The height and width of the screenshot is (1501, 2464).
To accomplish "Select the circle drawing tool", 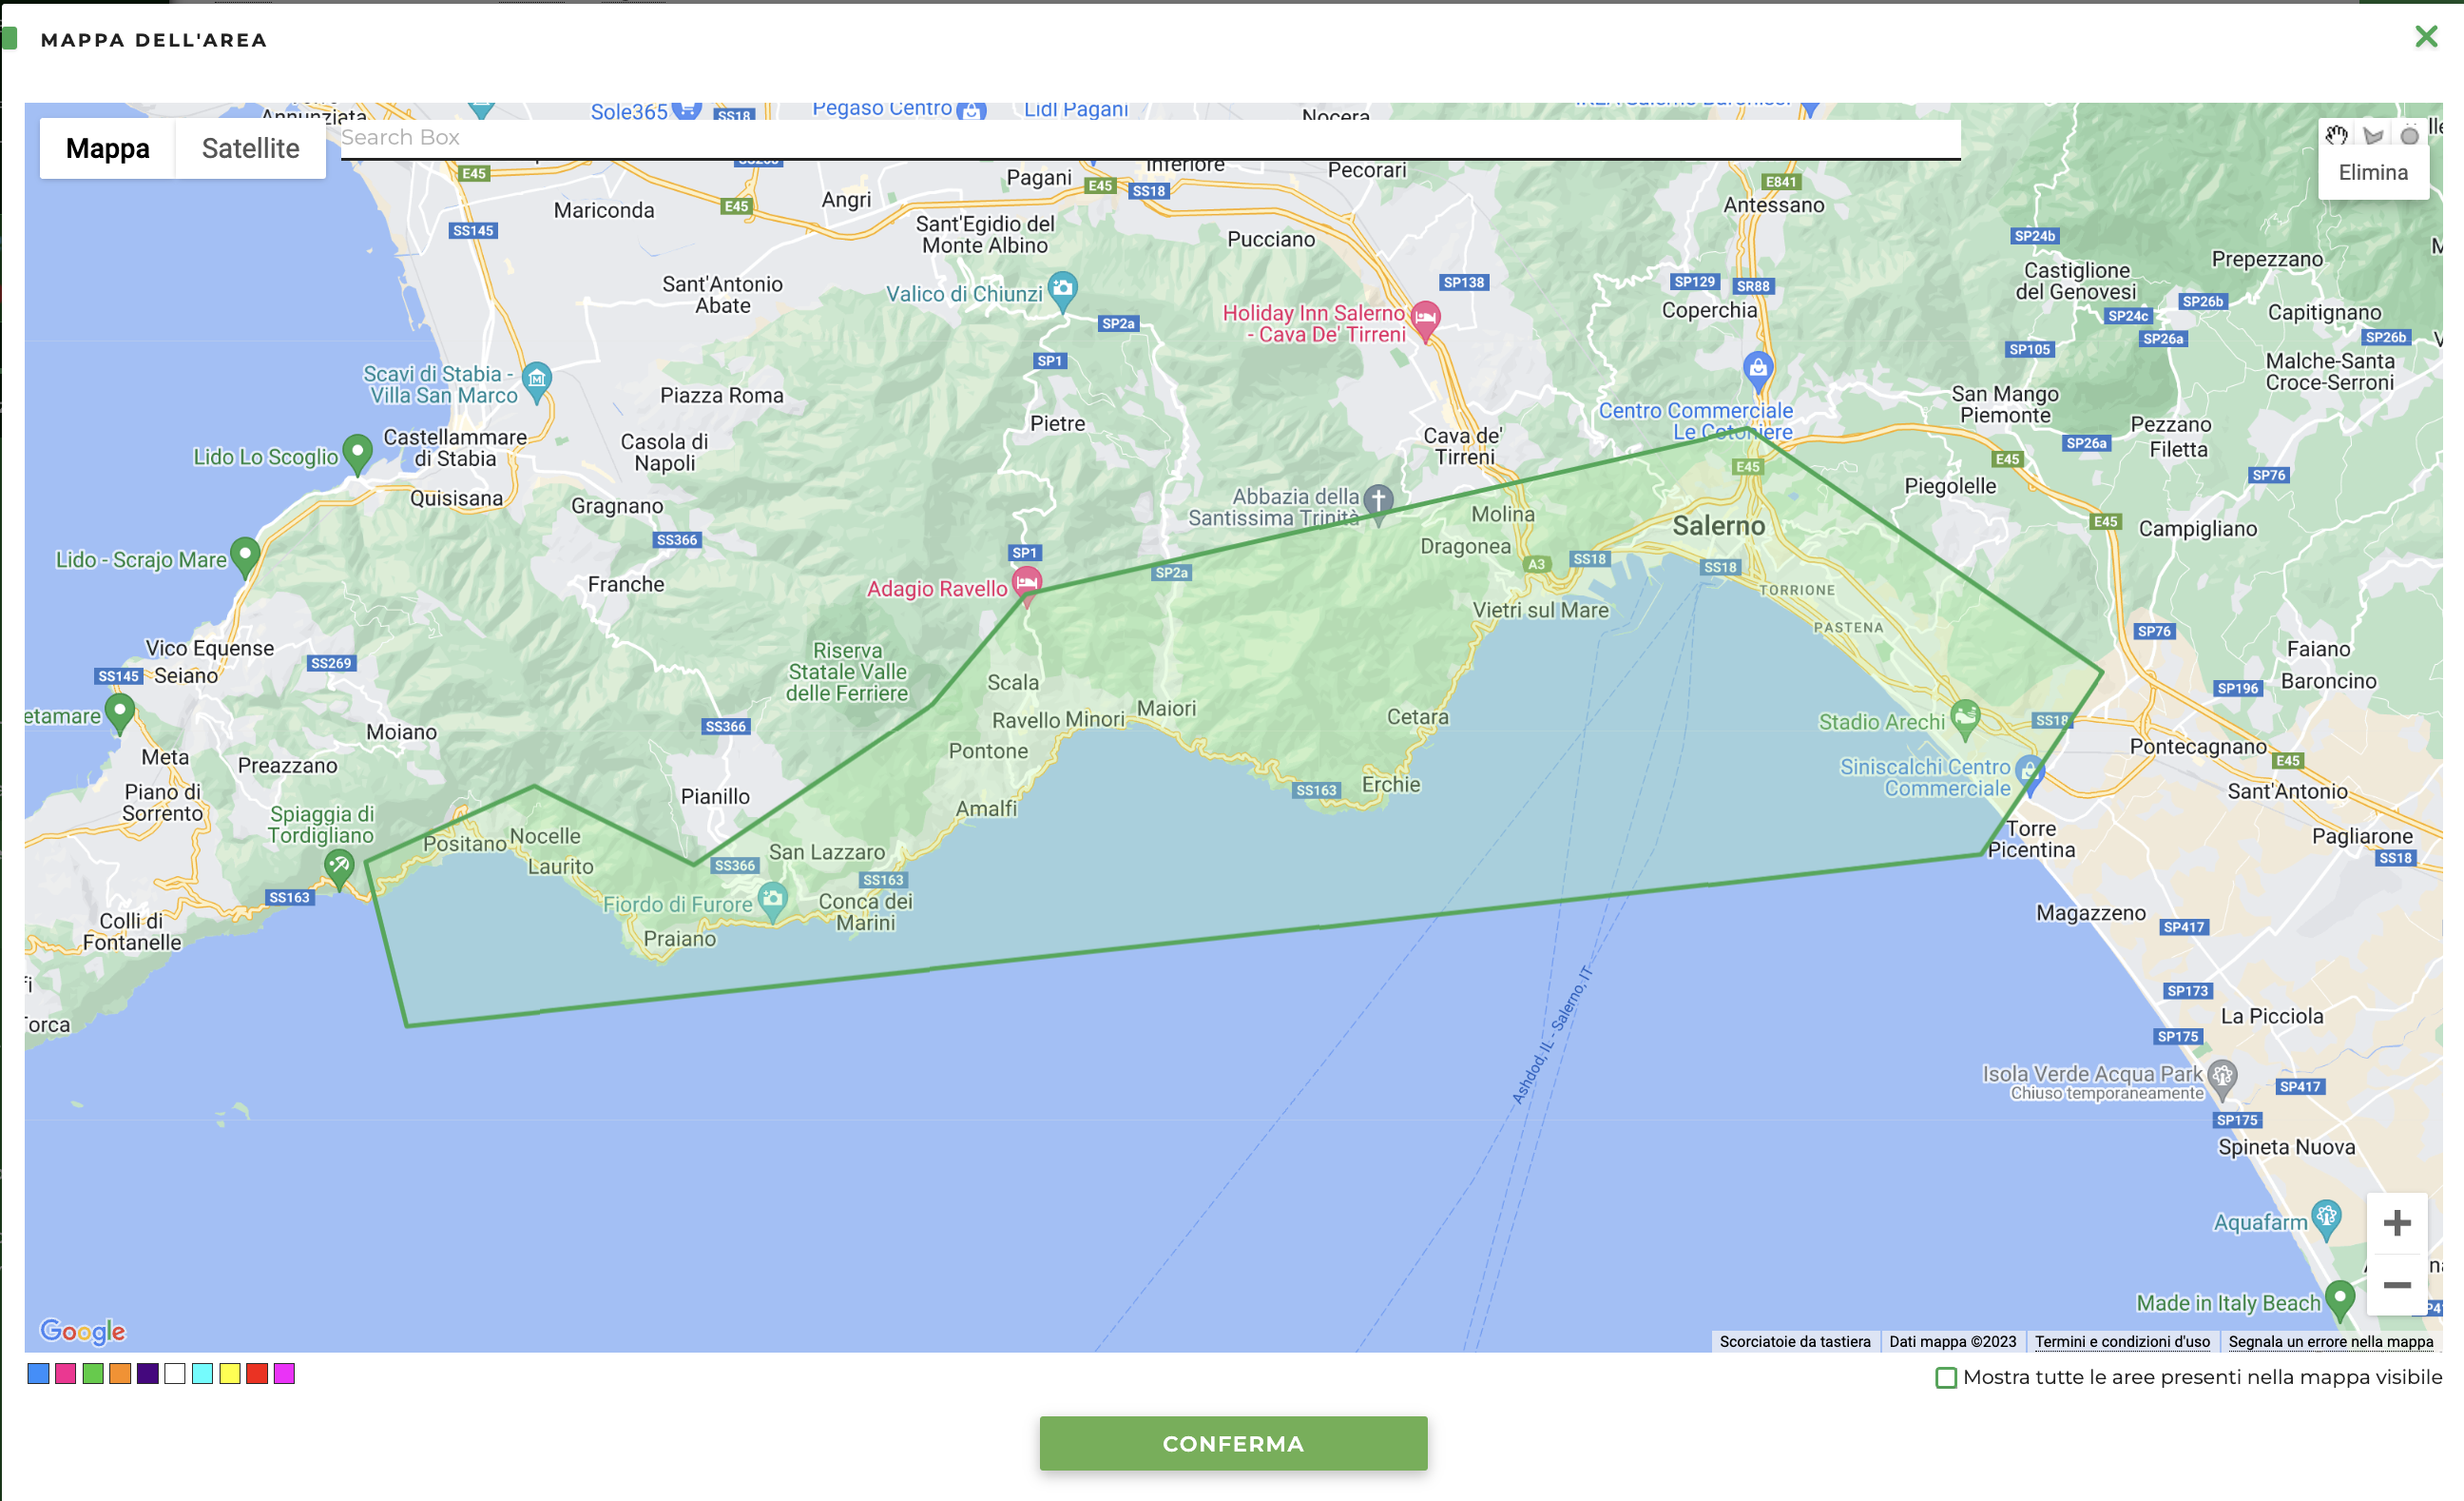I will [x=2410, y=135].
